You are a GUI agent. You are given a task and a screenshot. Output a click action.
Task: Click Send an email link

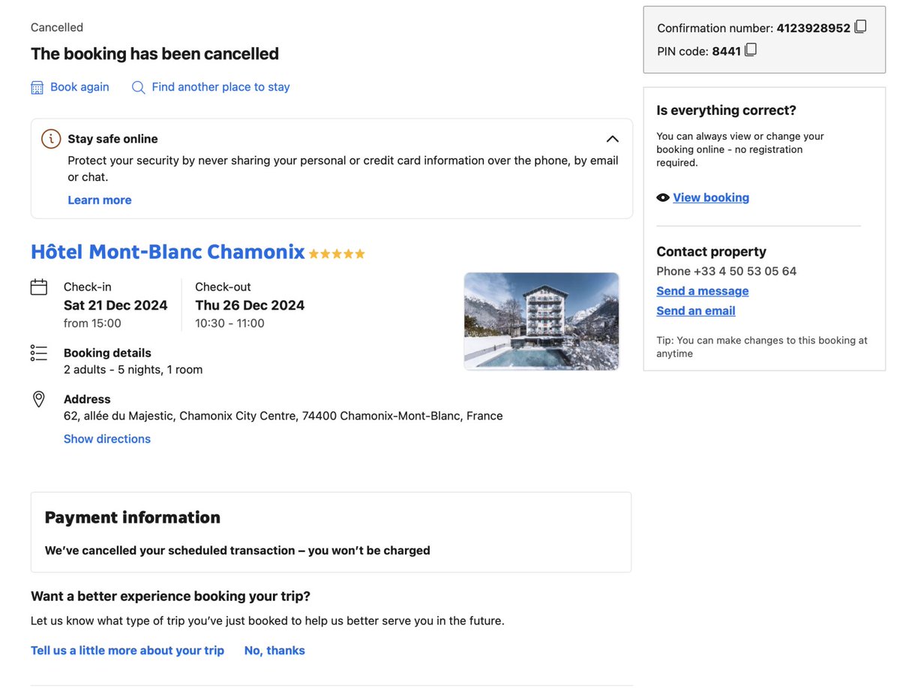point(695,311)
